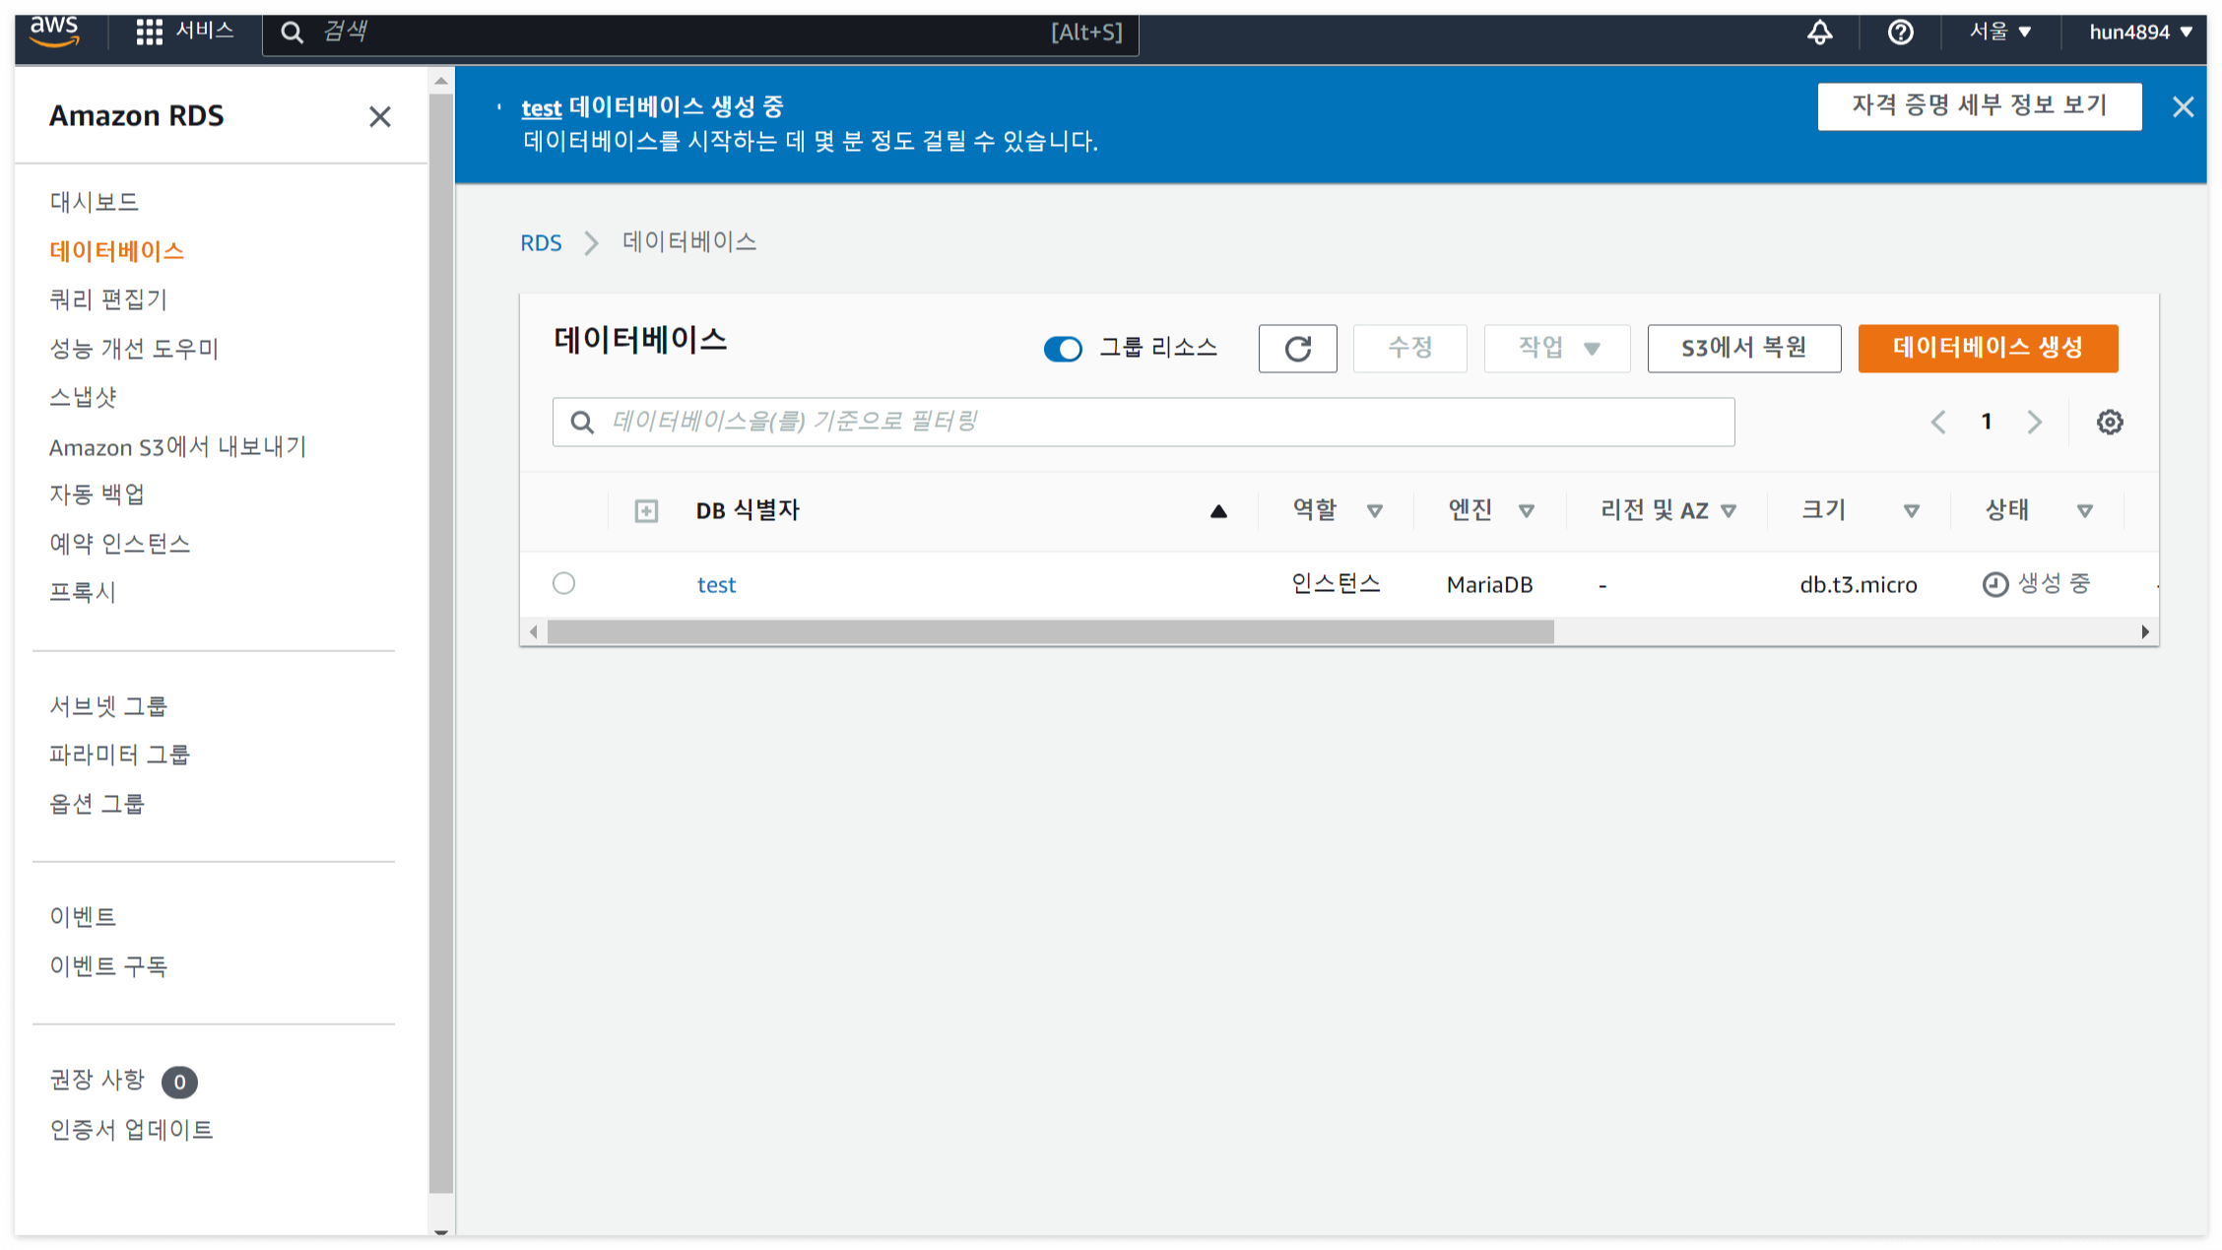Open the Seoul region dropdown
Viewport: 2222px width, 1250px height.
point(1999,33)
